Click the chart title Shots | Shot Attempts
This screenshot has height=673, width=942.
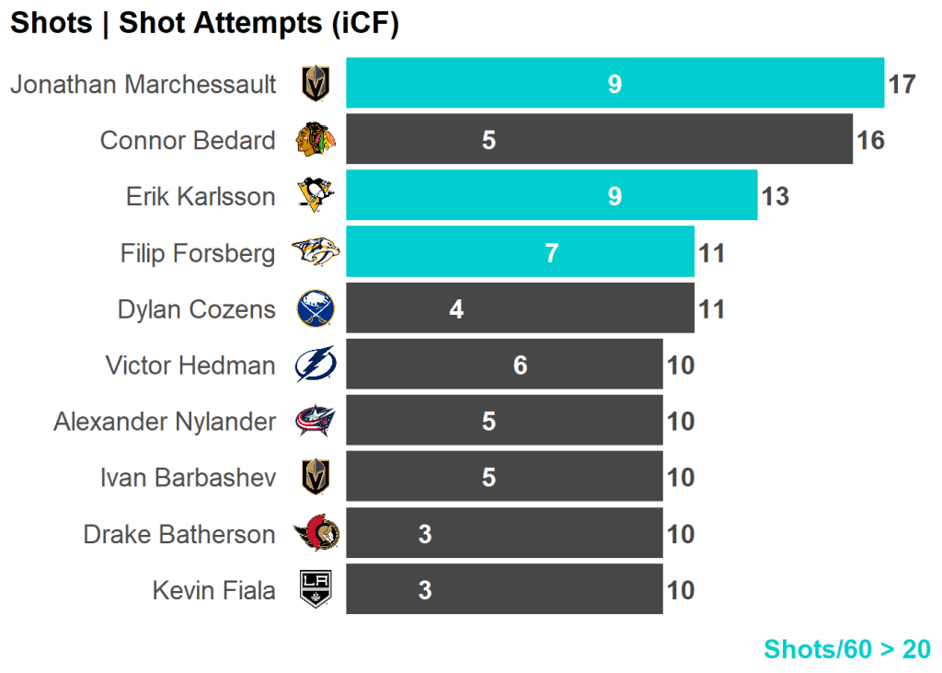click(204, 24)
